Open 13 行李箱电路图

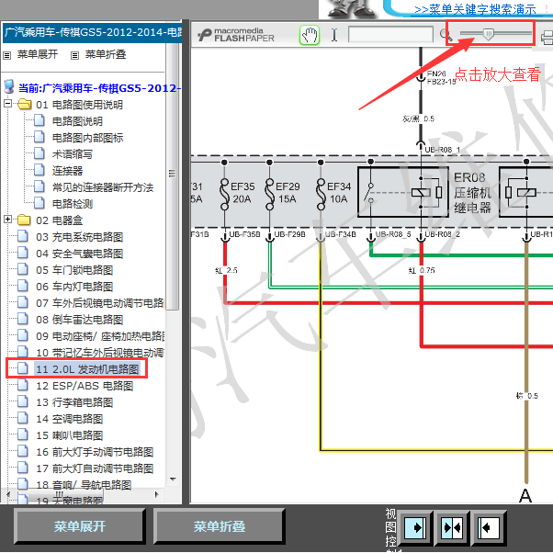(74, 402)
